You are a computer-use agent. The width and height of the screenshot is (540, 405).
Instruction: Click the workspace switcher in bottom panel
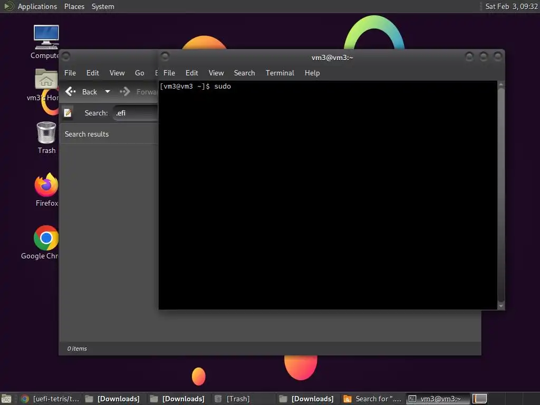click(x=479, y=399)
